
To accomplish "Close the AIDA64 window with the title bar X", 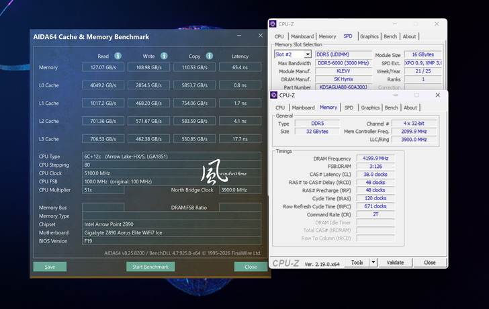I will pyautogui.click(x=261, y=36).
